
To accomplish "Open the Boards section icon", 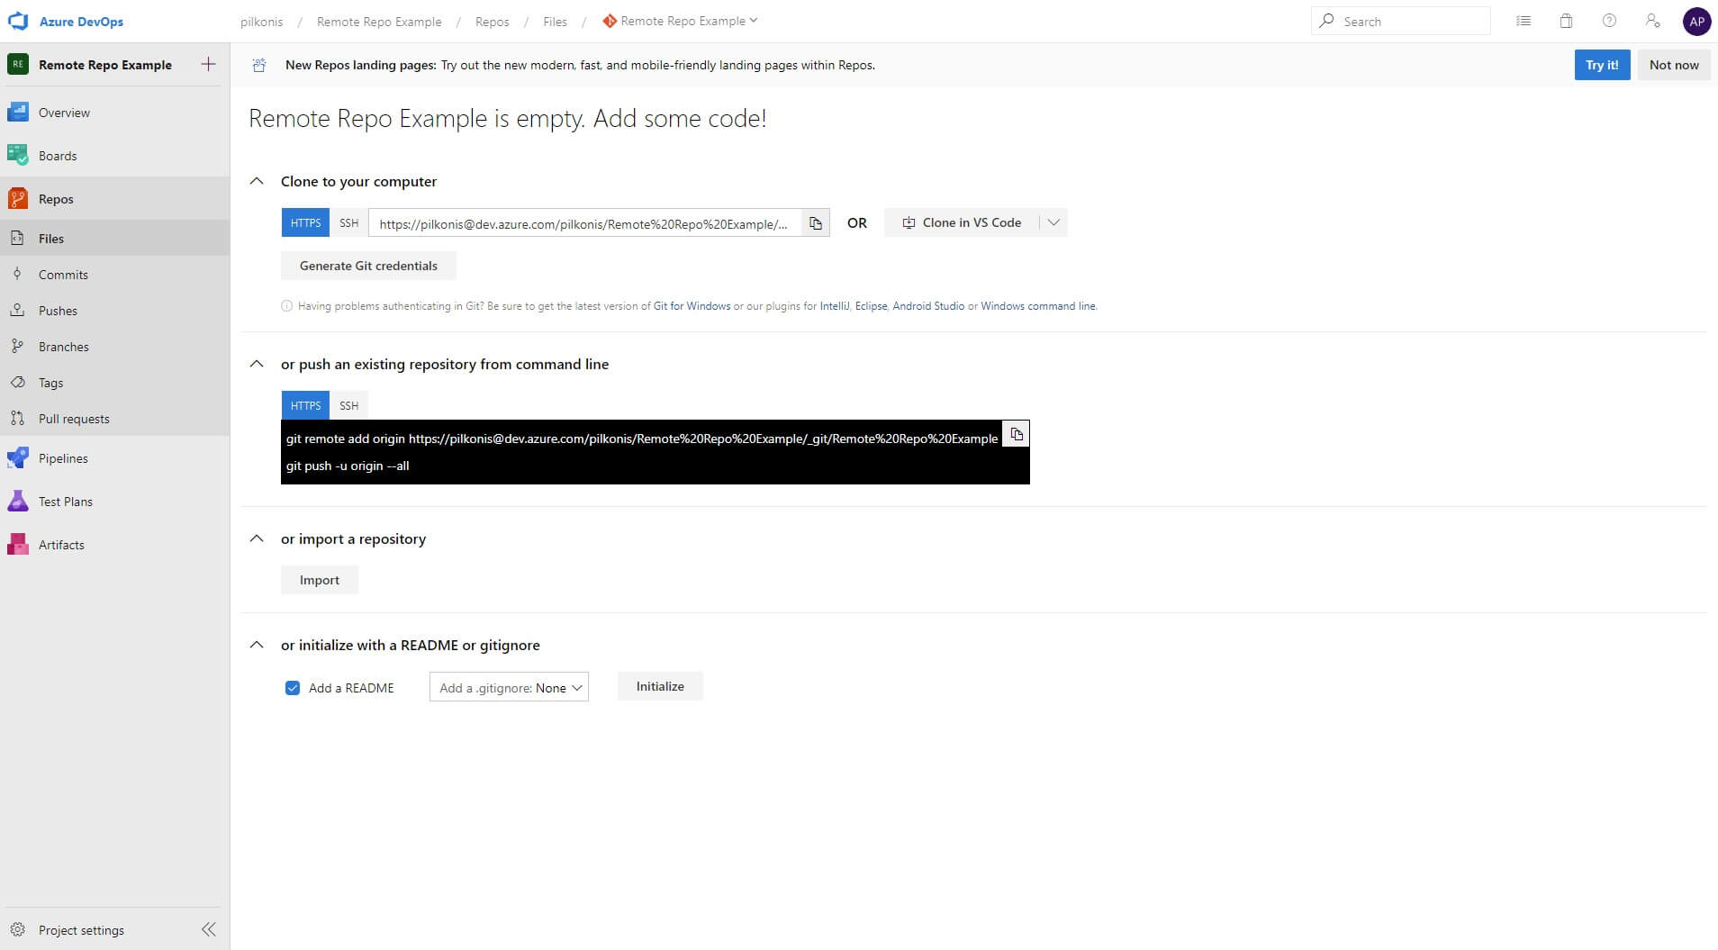I will coord(18,156).
